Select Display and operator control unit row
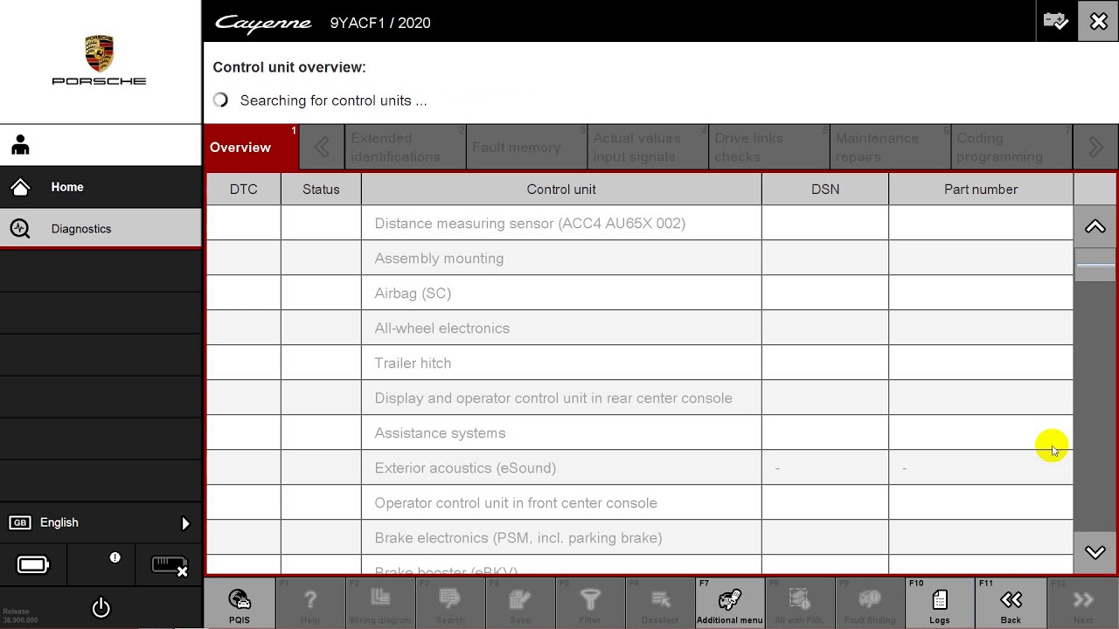Image resolution: width=1119 pixels, height=629 pixels. (x=639, y=397)
